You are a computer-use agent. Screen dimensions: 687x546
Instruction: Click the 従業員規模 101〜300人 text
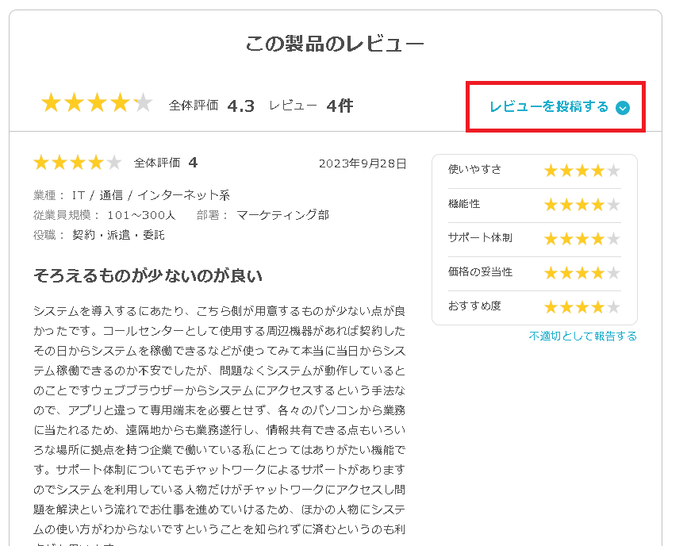coord(104,215)
